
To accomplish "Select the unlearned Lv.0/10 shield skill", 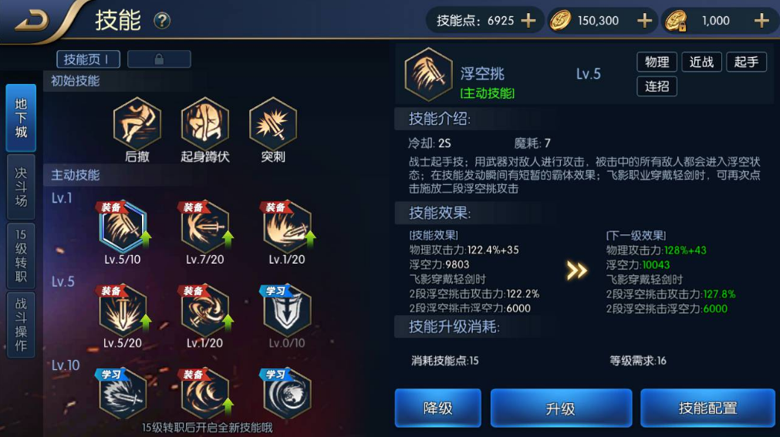I will click(287, 311).
